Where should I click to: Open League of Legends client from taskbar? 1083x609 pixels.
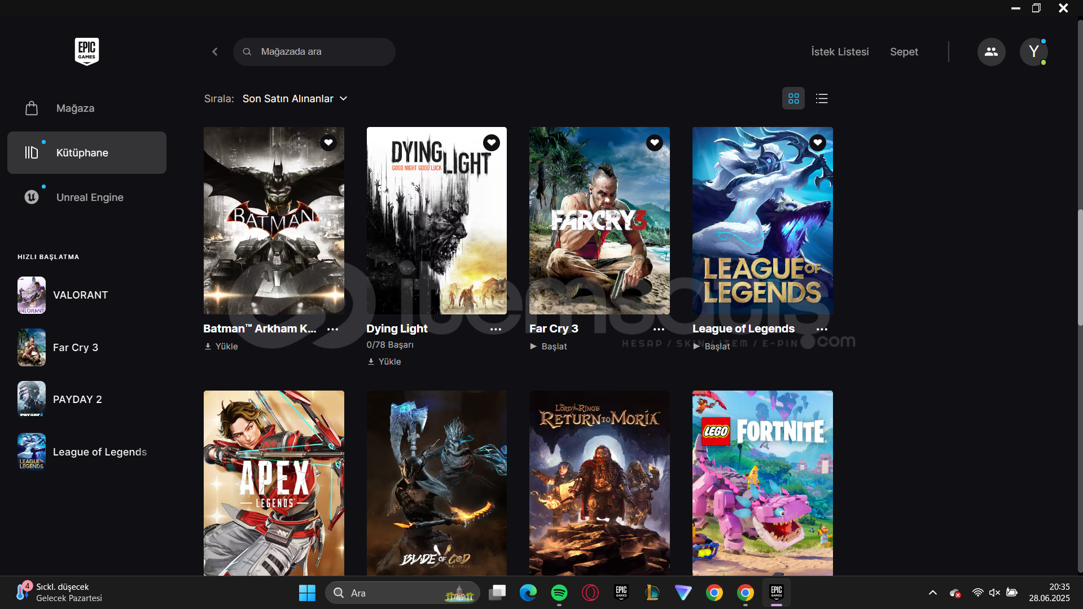652,593
